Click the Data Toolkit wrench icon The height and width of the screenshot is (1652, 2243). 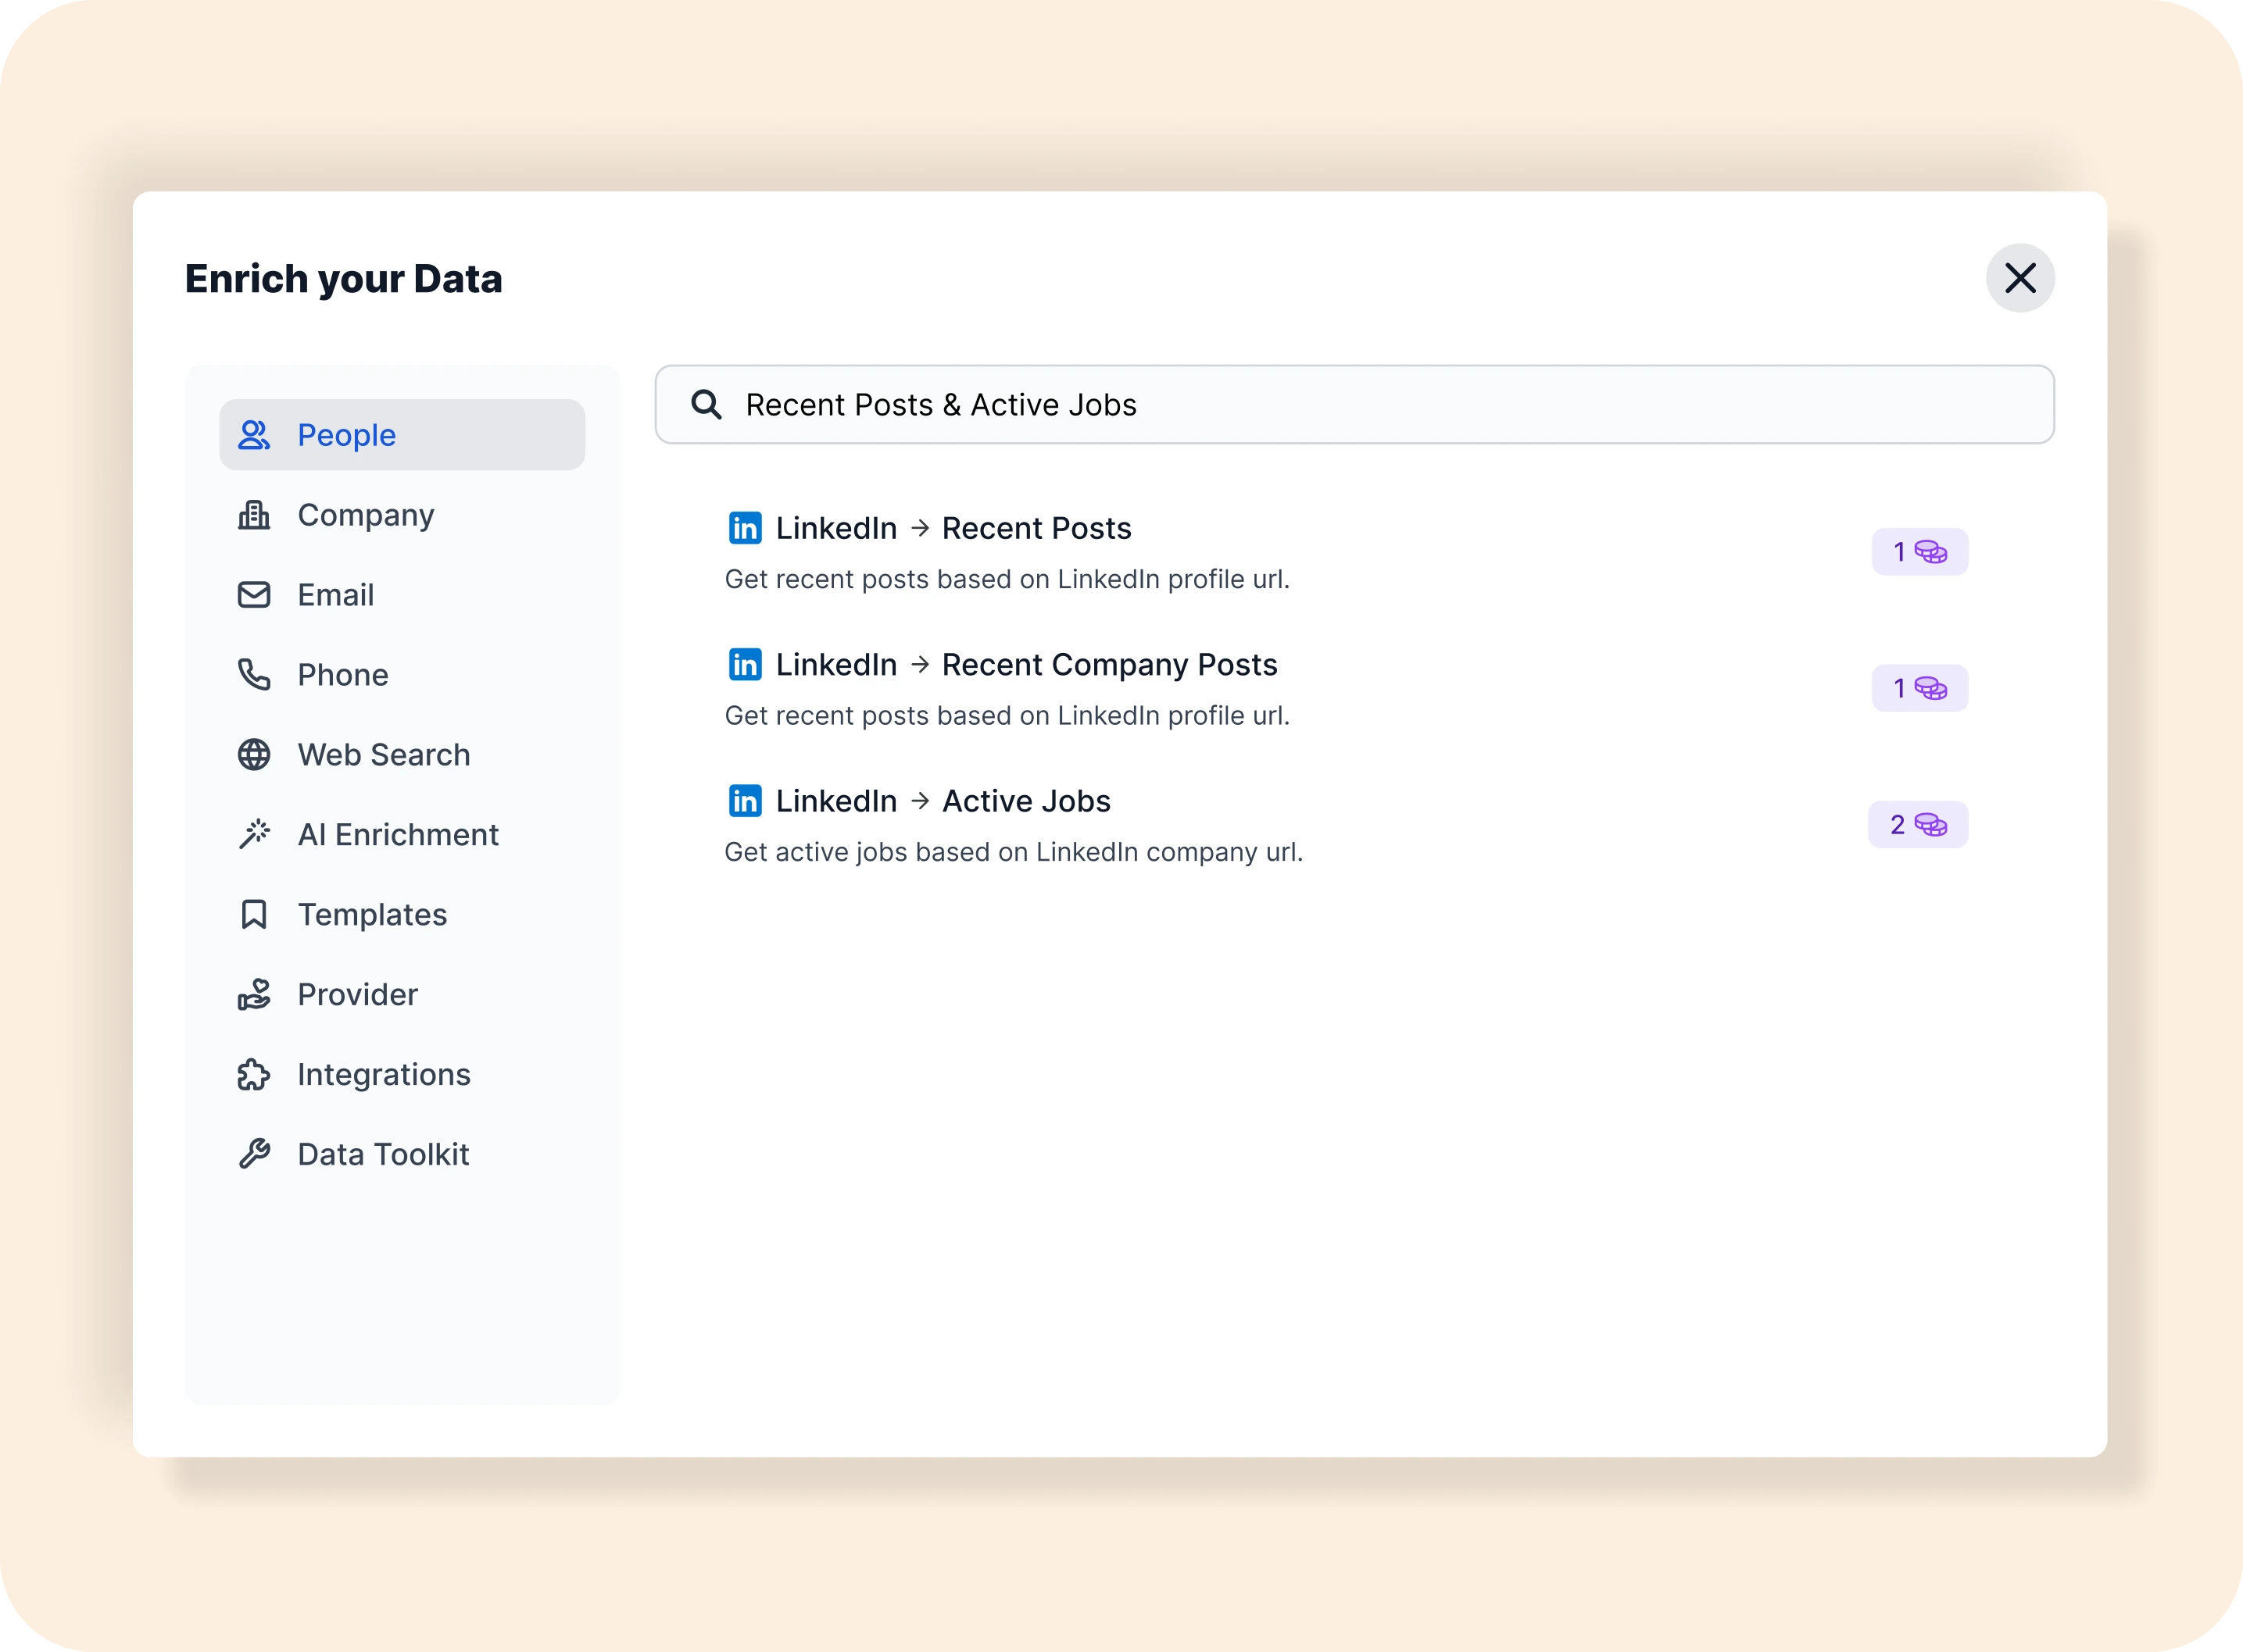pos(254,1155)
